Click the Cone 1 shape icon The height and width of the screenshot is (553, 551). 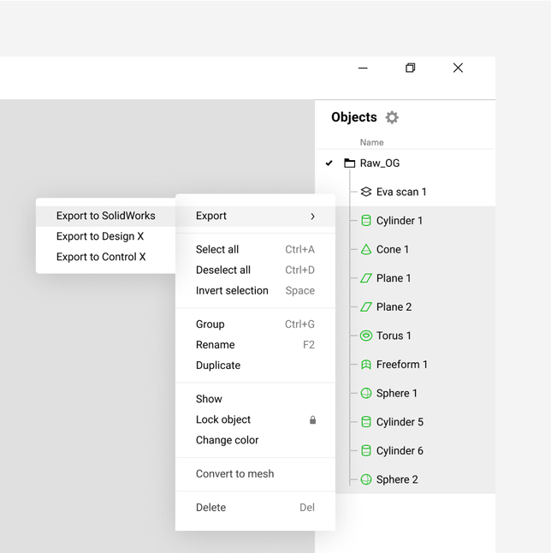(x=366, y=250)
